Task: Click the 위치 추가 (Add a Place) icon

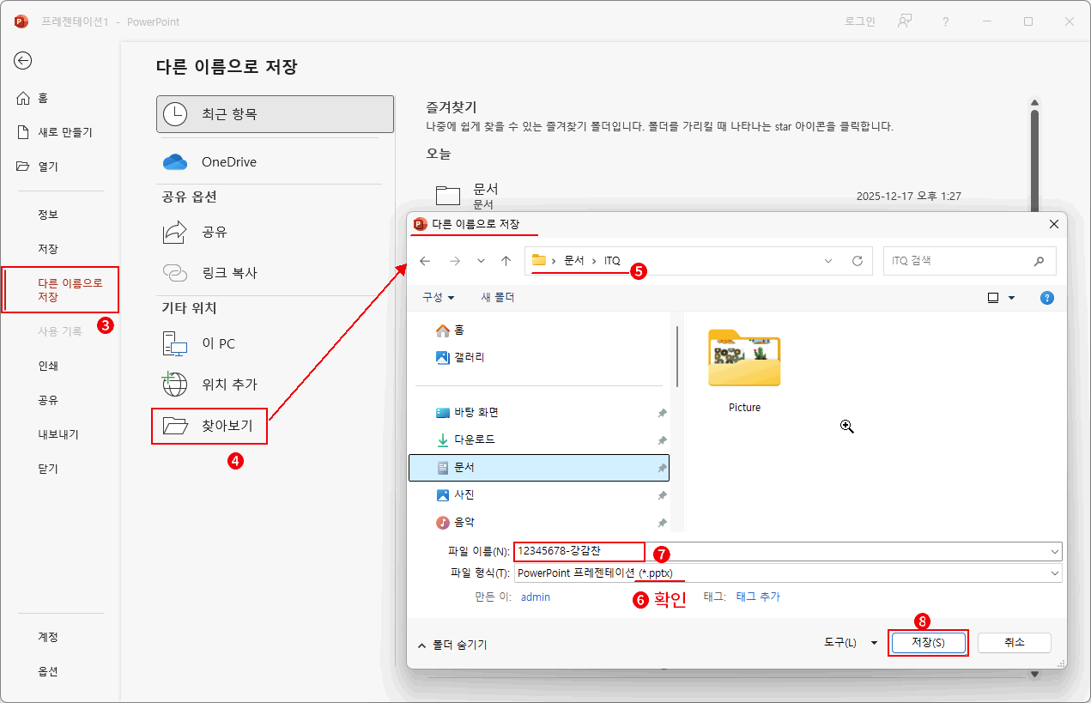Action: [x=174, y=384]
